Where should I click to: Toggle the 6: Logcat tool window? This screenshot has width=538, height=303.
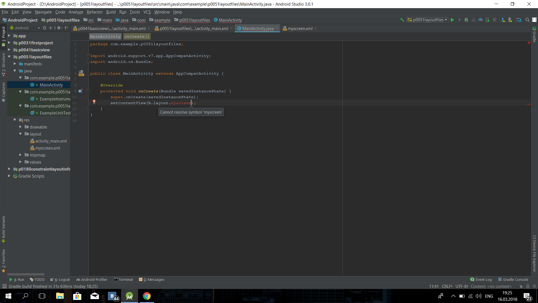click(x=60, y=280)
